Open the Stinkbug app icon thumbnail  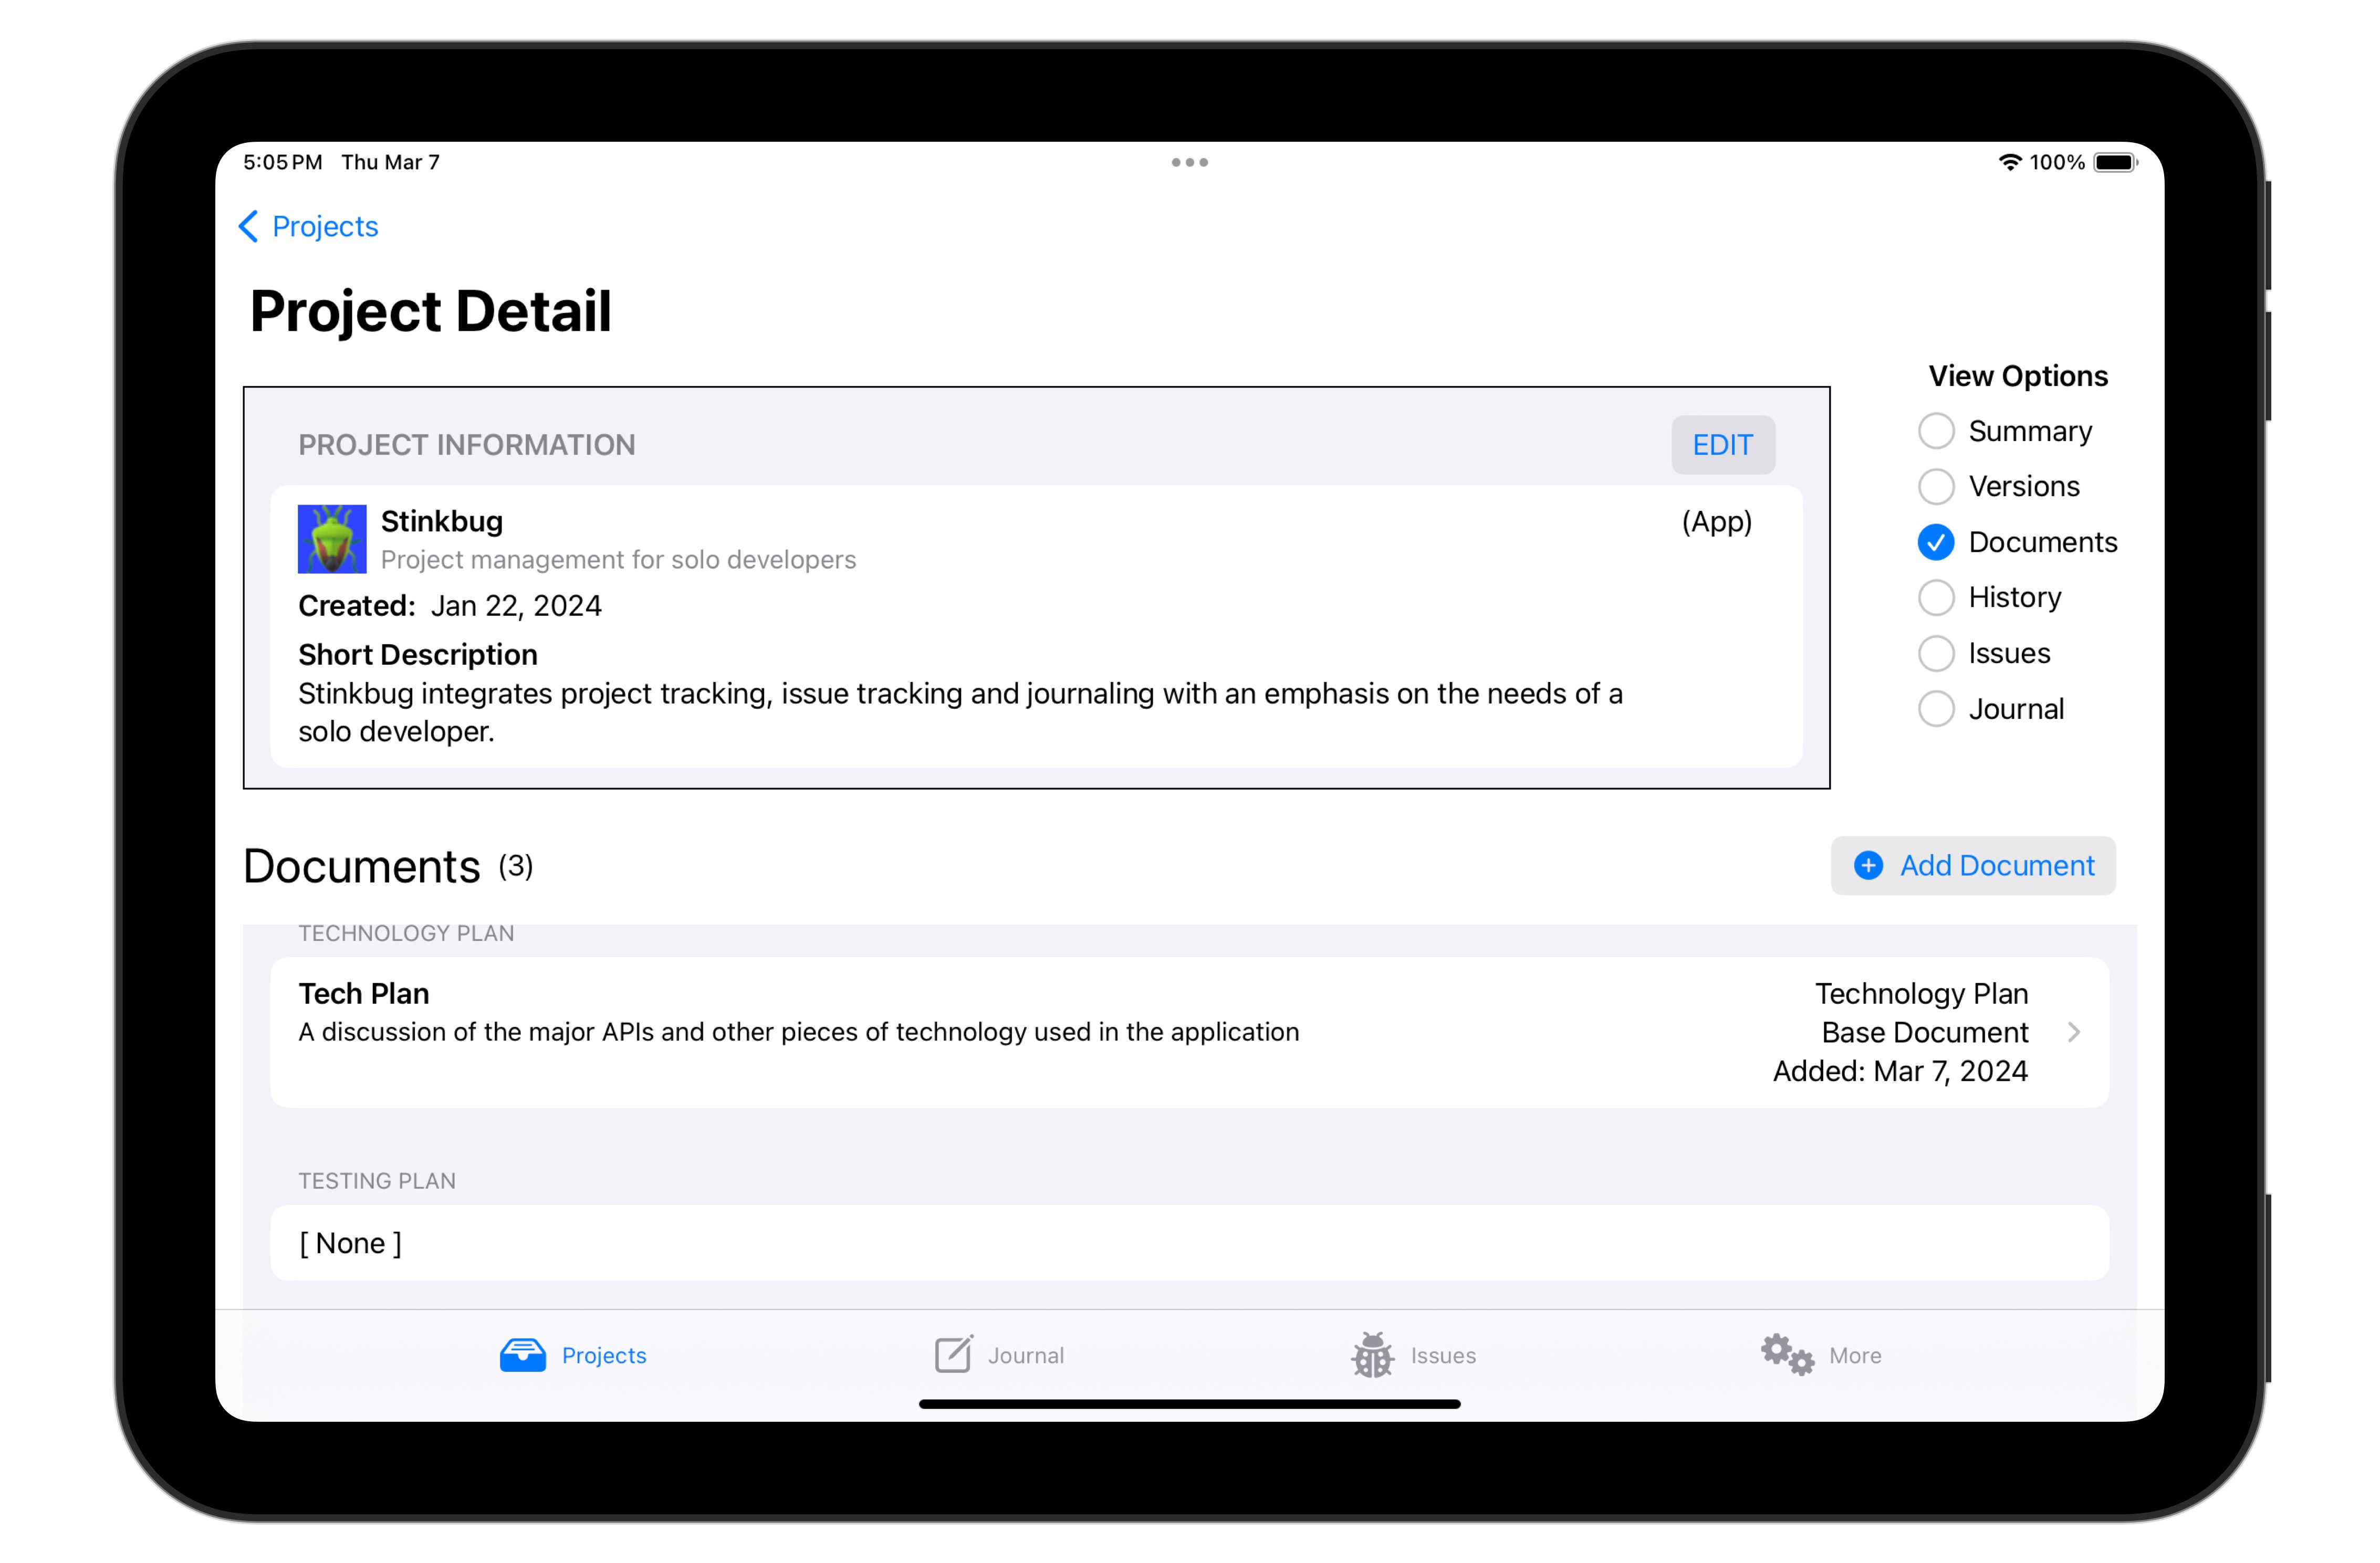click(x=332, y=539)
